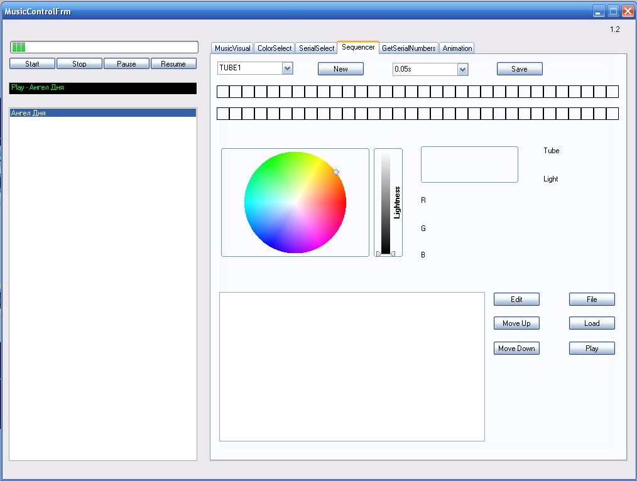Open the Animation tab
This screenshot has height=481, width=637.
tap(457, 48)
